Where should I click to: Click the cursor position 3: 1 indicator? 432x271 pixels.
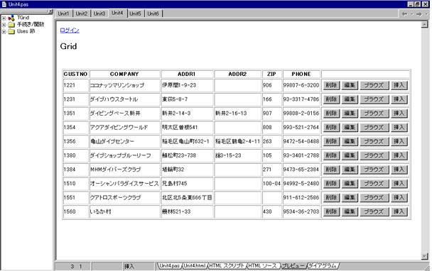coord(76,266)
